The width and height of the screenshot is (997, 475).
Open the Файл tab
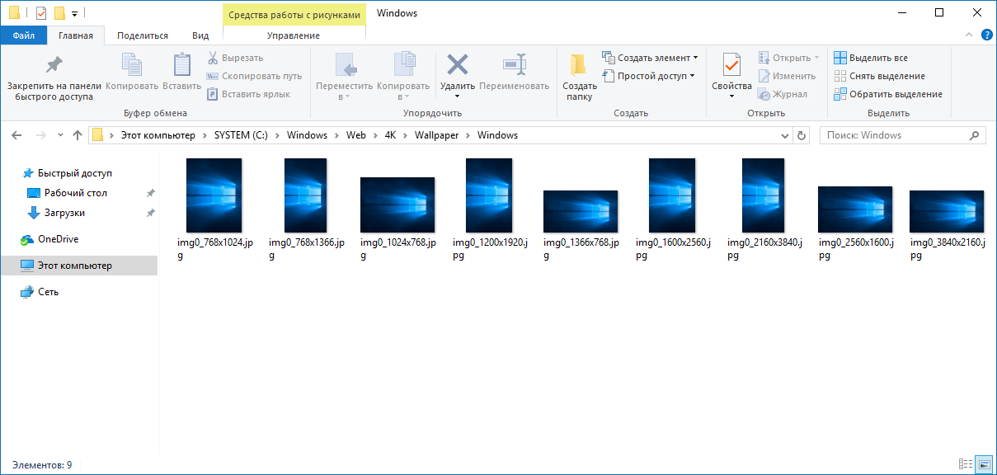click(x=24, y=35)
